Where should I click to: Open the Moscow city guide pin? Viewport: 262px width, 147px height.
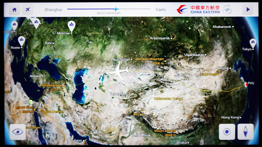click(72, 26)
